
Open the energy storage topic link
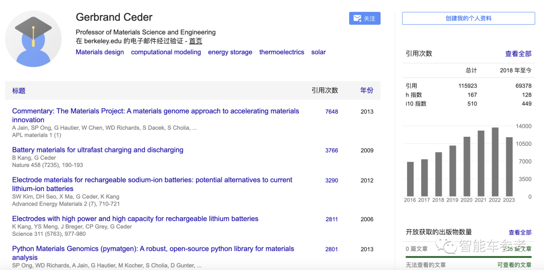230,52
